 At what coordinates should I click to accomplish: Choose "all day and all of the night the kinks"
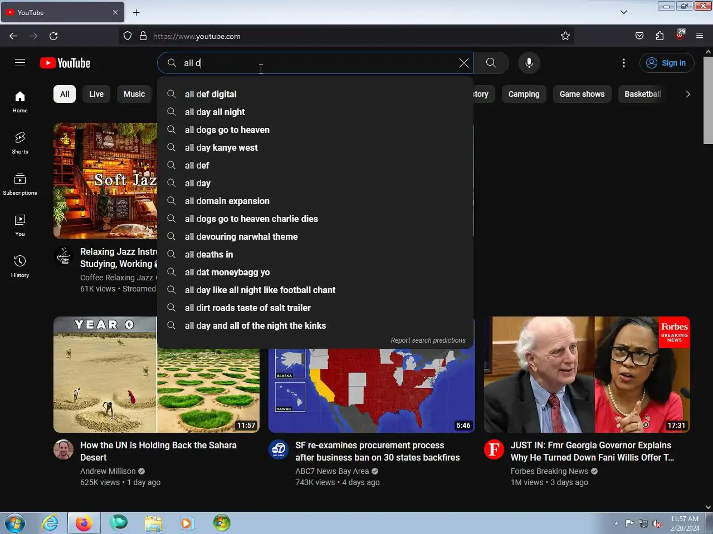315,325
